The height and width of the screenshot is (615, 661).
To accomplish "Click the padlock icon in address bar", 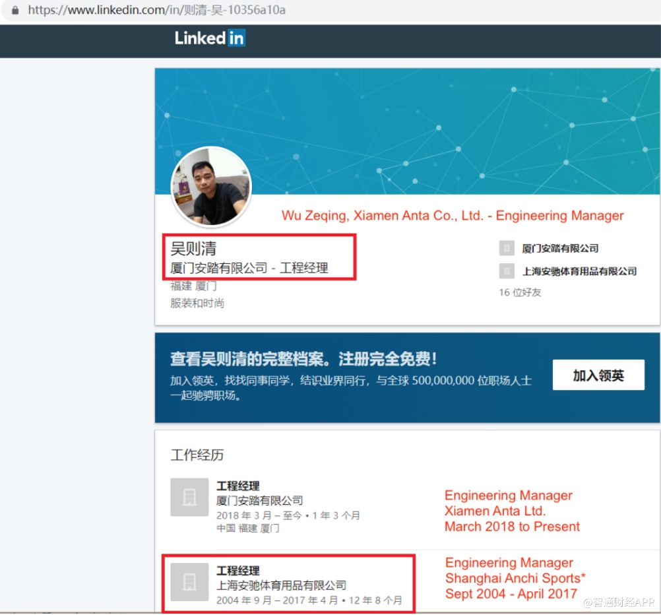I will point(15,10).
